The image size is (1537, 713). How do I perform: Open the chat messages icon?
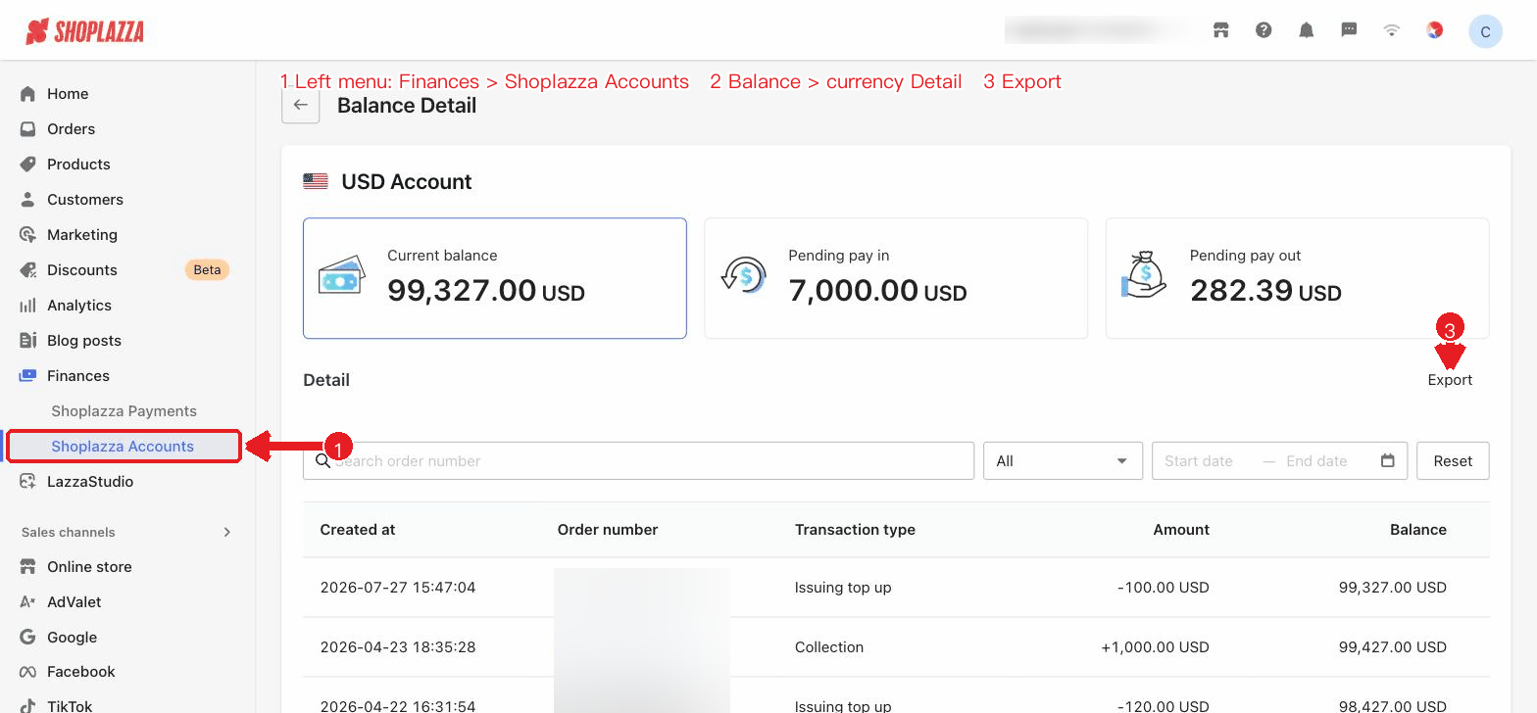point(1349,30)
